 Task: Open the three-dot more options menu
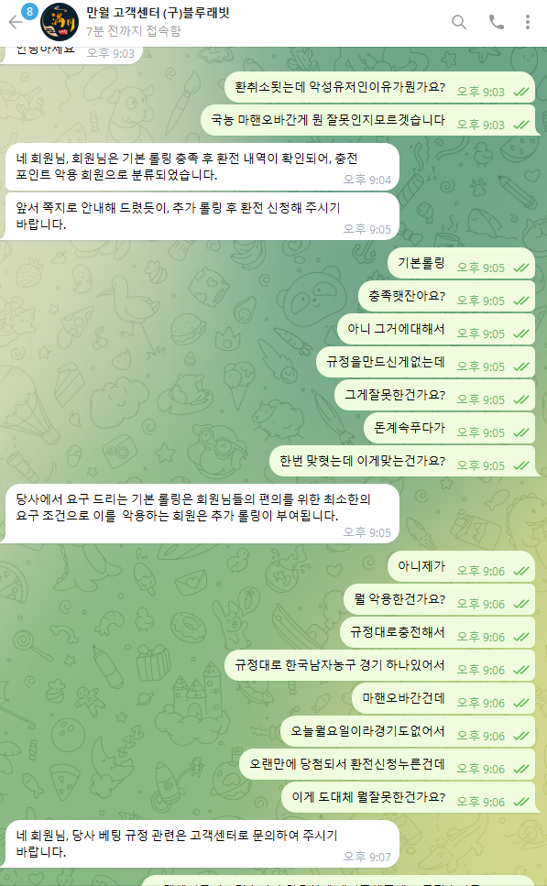(527, 22)
